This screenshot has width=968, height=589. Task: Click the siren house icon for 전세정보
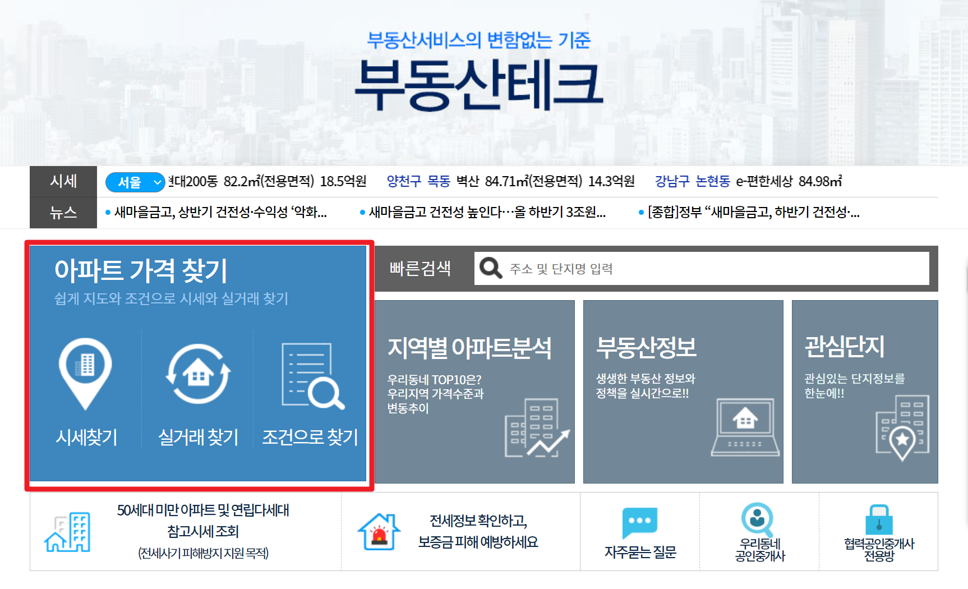[379, 532]
